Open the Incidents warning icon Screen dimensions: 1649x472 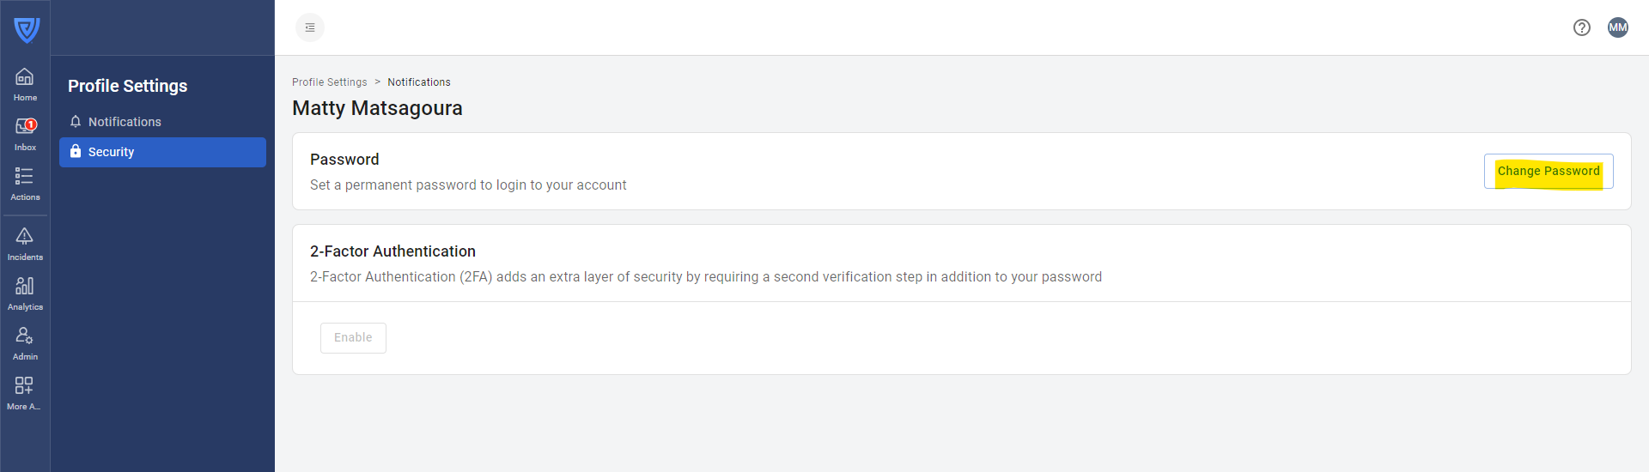pyautogui.click(x=25, y=244)
